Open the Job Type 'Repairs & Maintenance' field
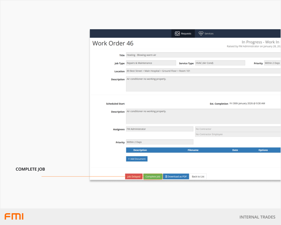 pos(151,63)
